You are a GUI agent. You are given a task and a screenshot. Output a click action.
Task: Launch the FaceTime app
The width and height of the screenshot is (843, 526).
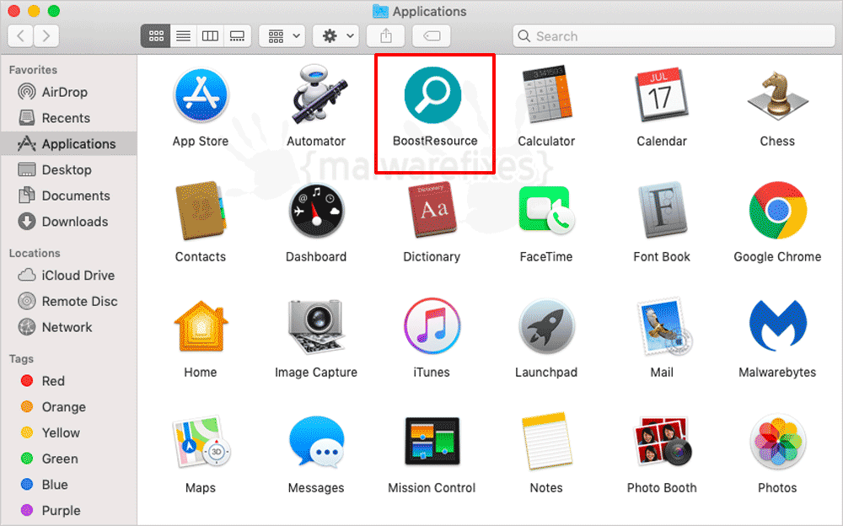point(547,211)
